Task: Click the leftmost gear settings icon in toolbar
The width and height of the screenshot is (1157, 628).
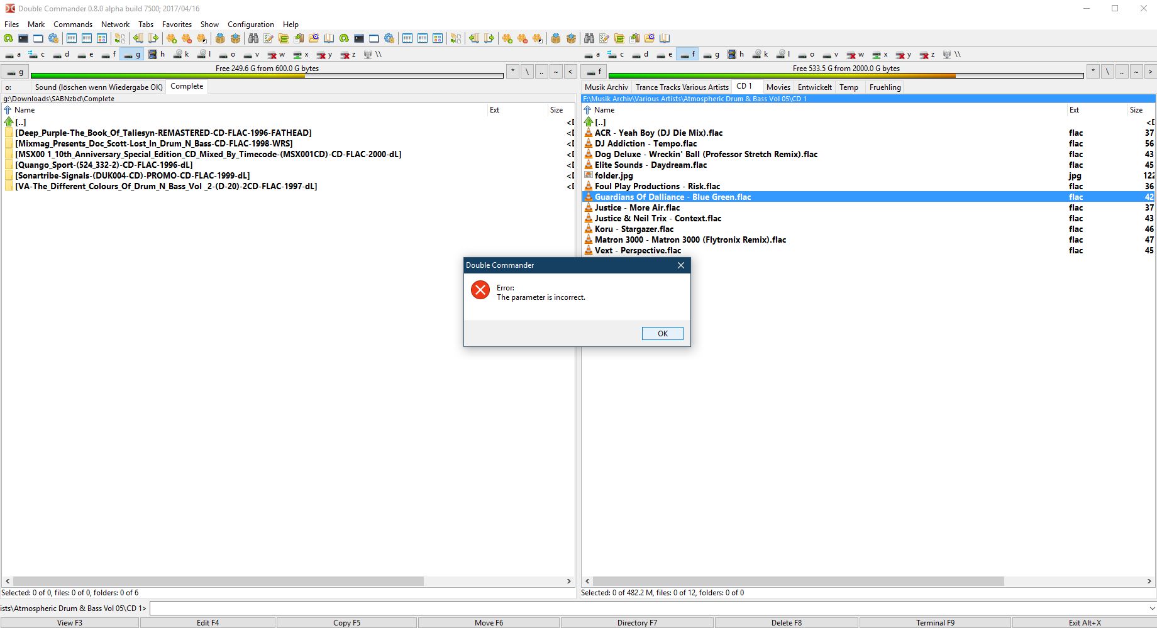Action: click(x=53, y=38)
